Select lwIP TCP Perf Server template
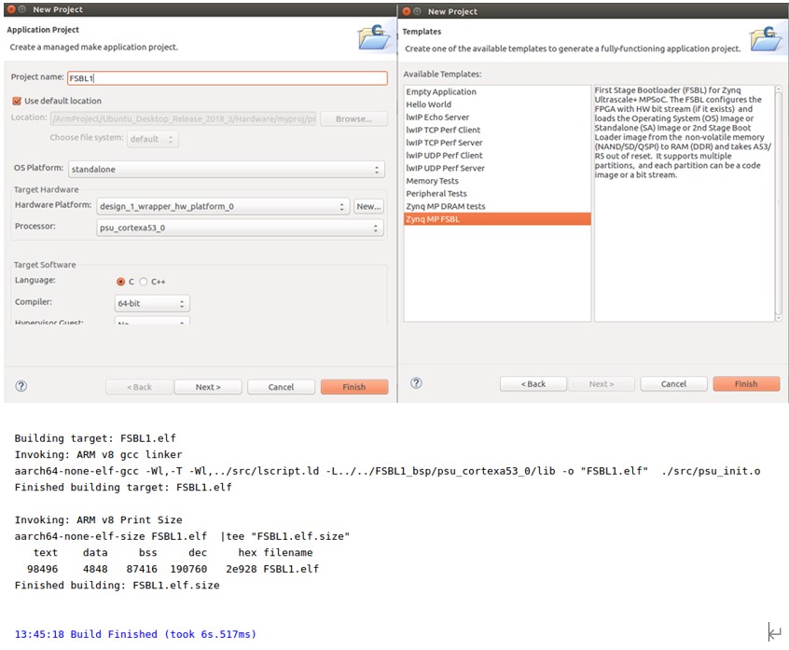 (497, 143)
